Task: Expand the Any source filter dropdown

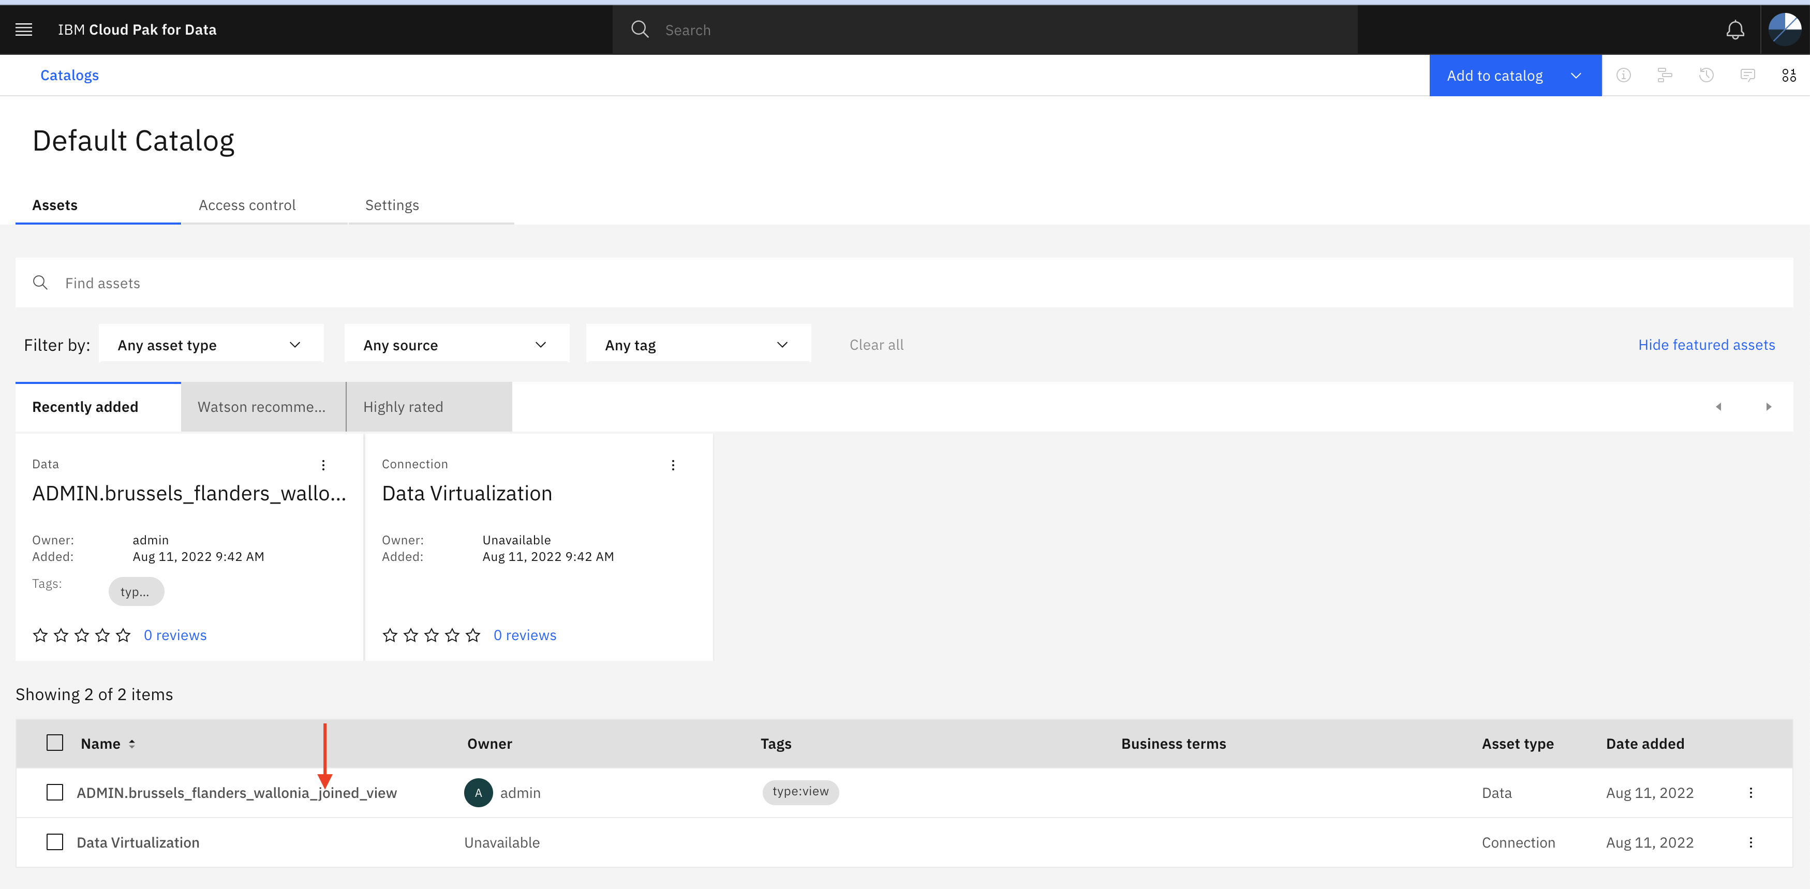Action: tap(457, 344)
